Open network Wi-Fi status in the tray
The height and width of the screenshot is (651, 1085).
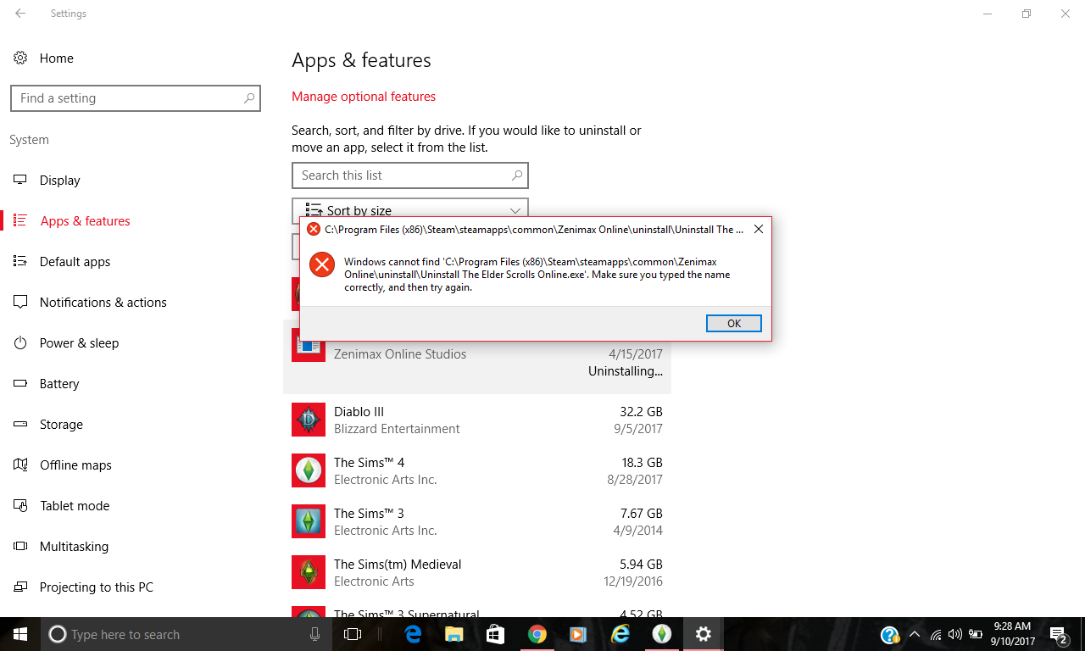936,634
